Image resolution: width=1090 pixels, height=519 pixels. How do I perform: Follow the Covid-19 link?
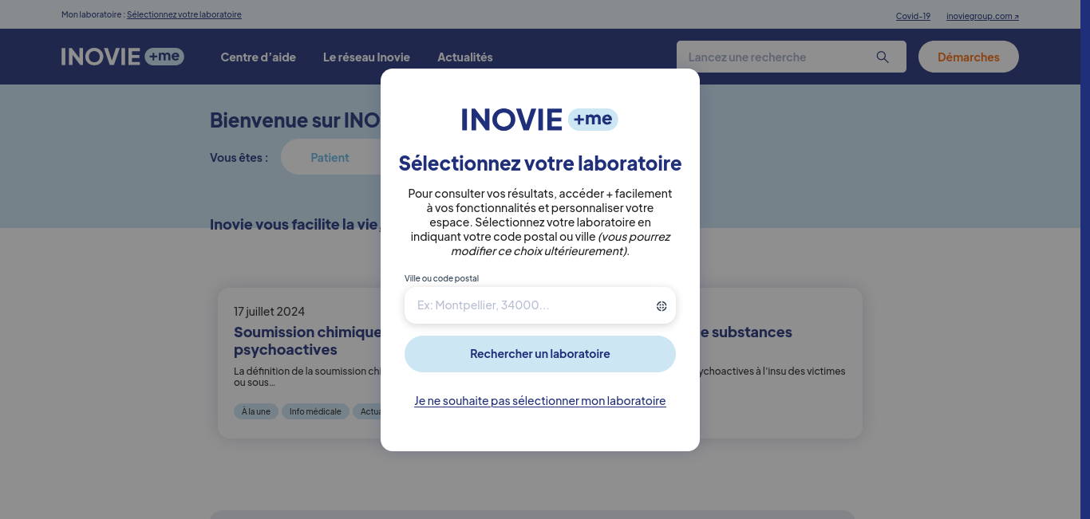click(x=913, y=16)
